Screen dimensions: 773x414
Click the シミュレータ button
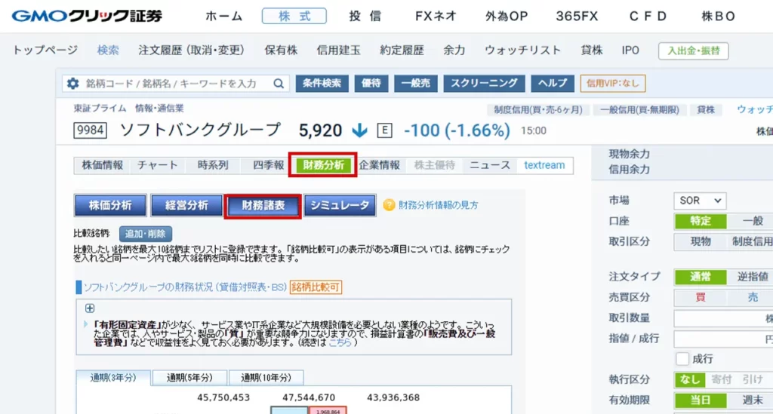click(x=340, y=205)
